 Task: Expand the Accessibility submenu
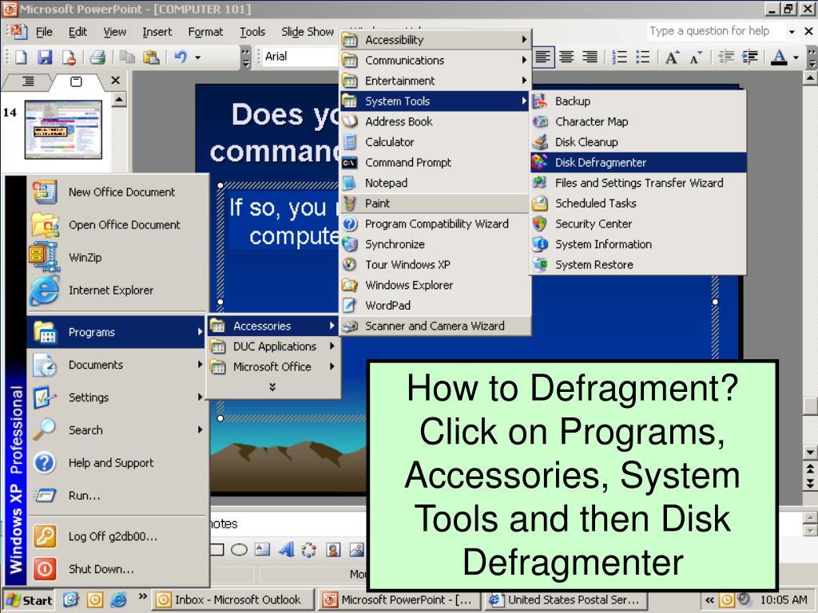pos(435,40)
